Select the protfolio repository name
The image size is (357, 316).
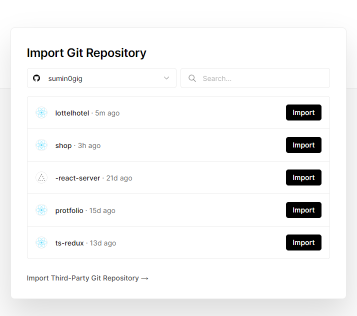[69, 210]
